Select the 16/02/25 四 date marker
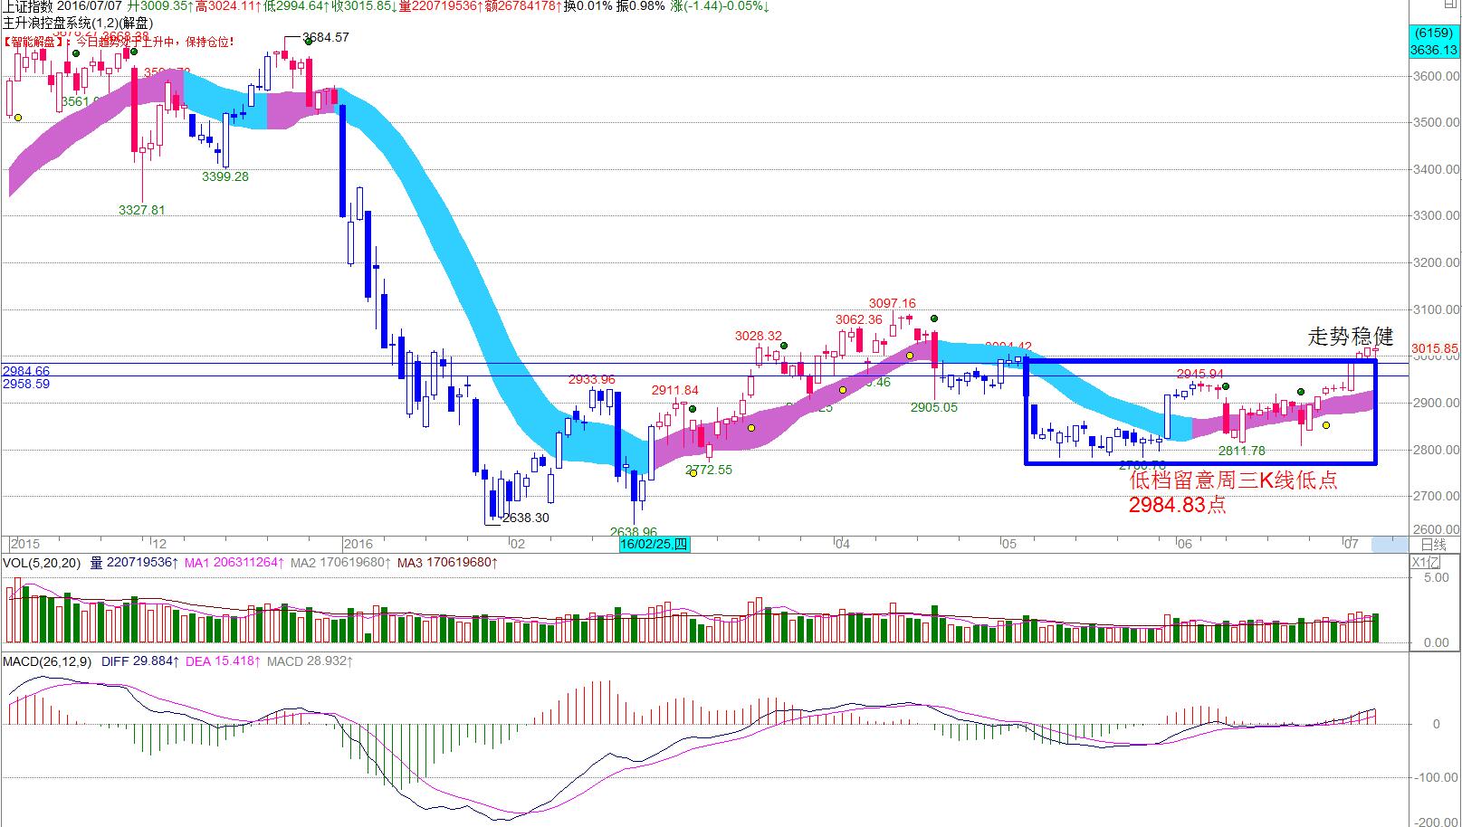 [655, 545]
